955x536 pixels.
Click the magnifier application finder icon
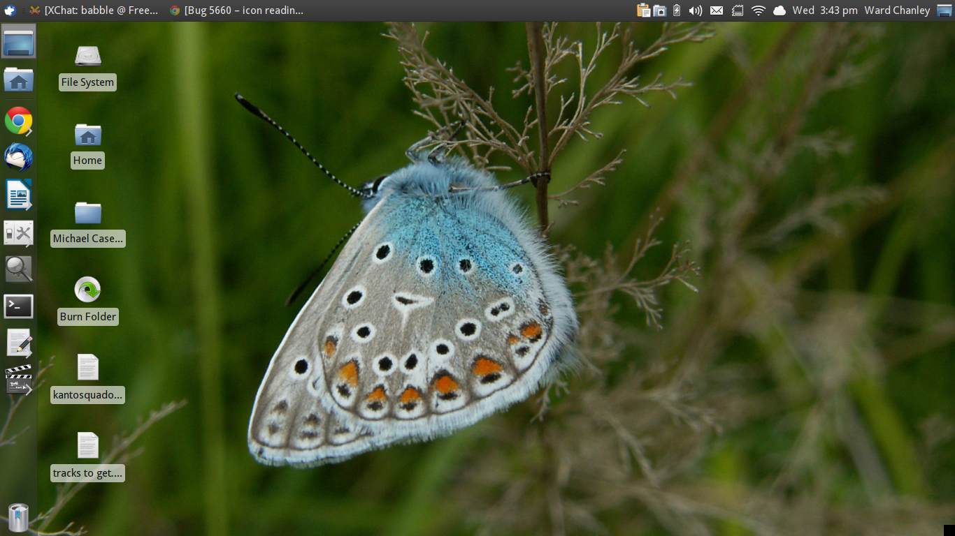pyautogui.click(x=19, y=269)
